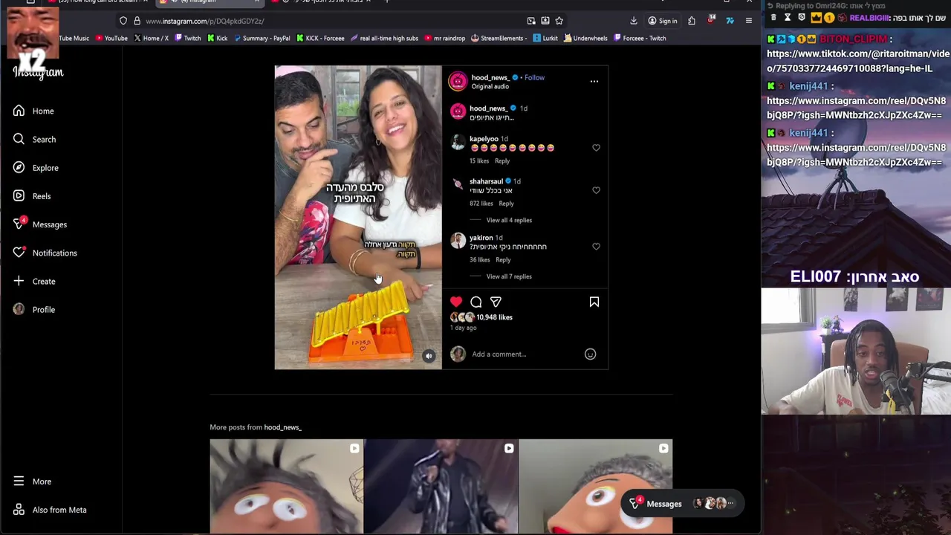Reply to kapelyoo's comment
This screenshot has width=951, height=535.
pyautogui.click(x=502, y=161)
